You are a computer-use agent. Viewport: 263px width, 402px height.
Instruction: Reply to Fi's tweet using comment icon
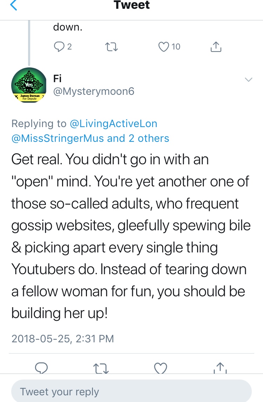pos(42,368)
